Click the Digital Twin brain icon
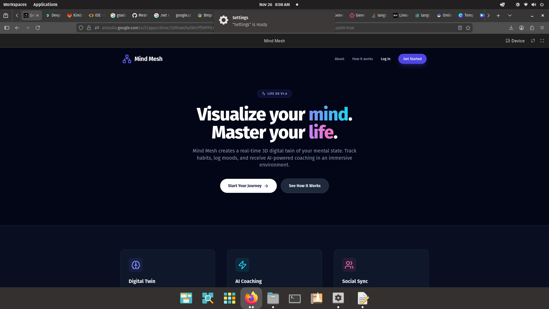 coord(136,265)
